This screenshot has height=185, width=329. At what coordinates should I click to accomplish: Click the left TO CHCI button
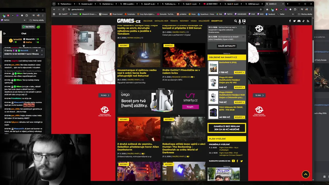pyautogui.click(x=105, y=95)
